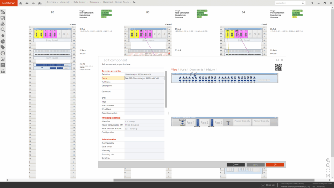Open the search magnifier in sidebar
This screenshot has width=334, height=188.
click(x=3, y=30)
